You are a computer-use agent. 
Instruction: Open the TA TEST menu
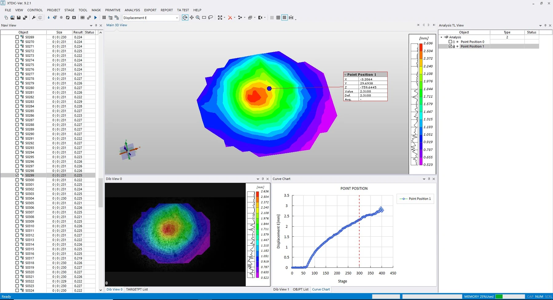click(183, 10)
